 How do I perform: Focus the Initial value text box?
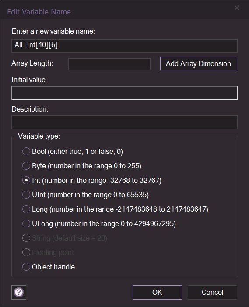pos(125,93)
